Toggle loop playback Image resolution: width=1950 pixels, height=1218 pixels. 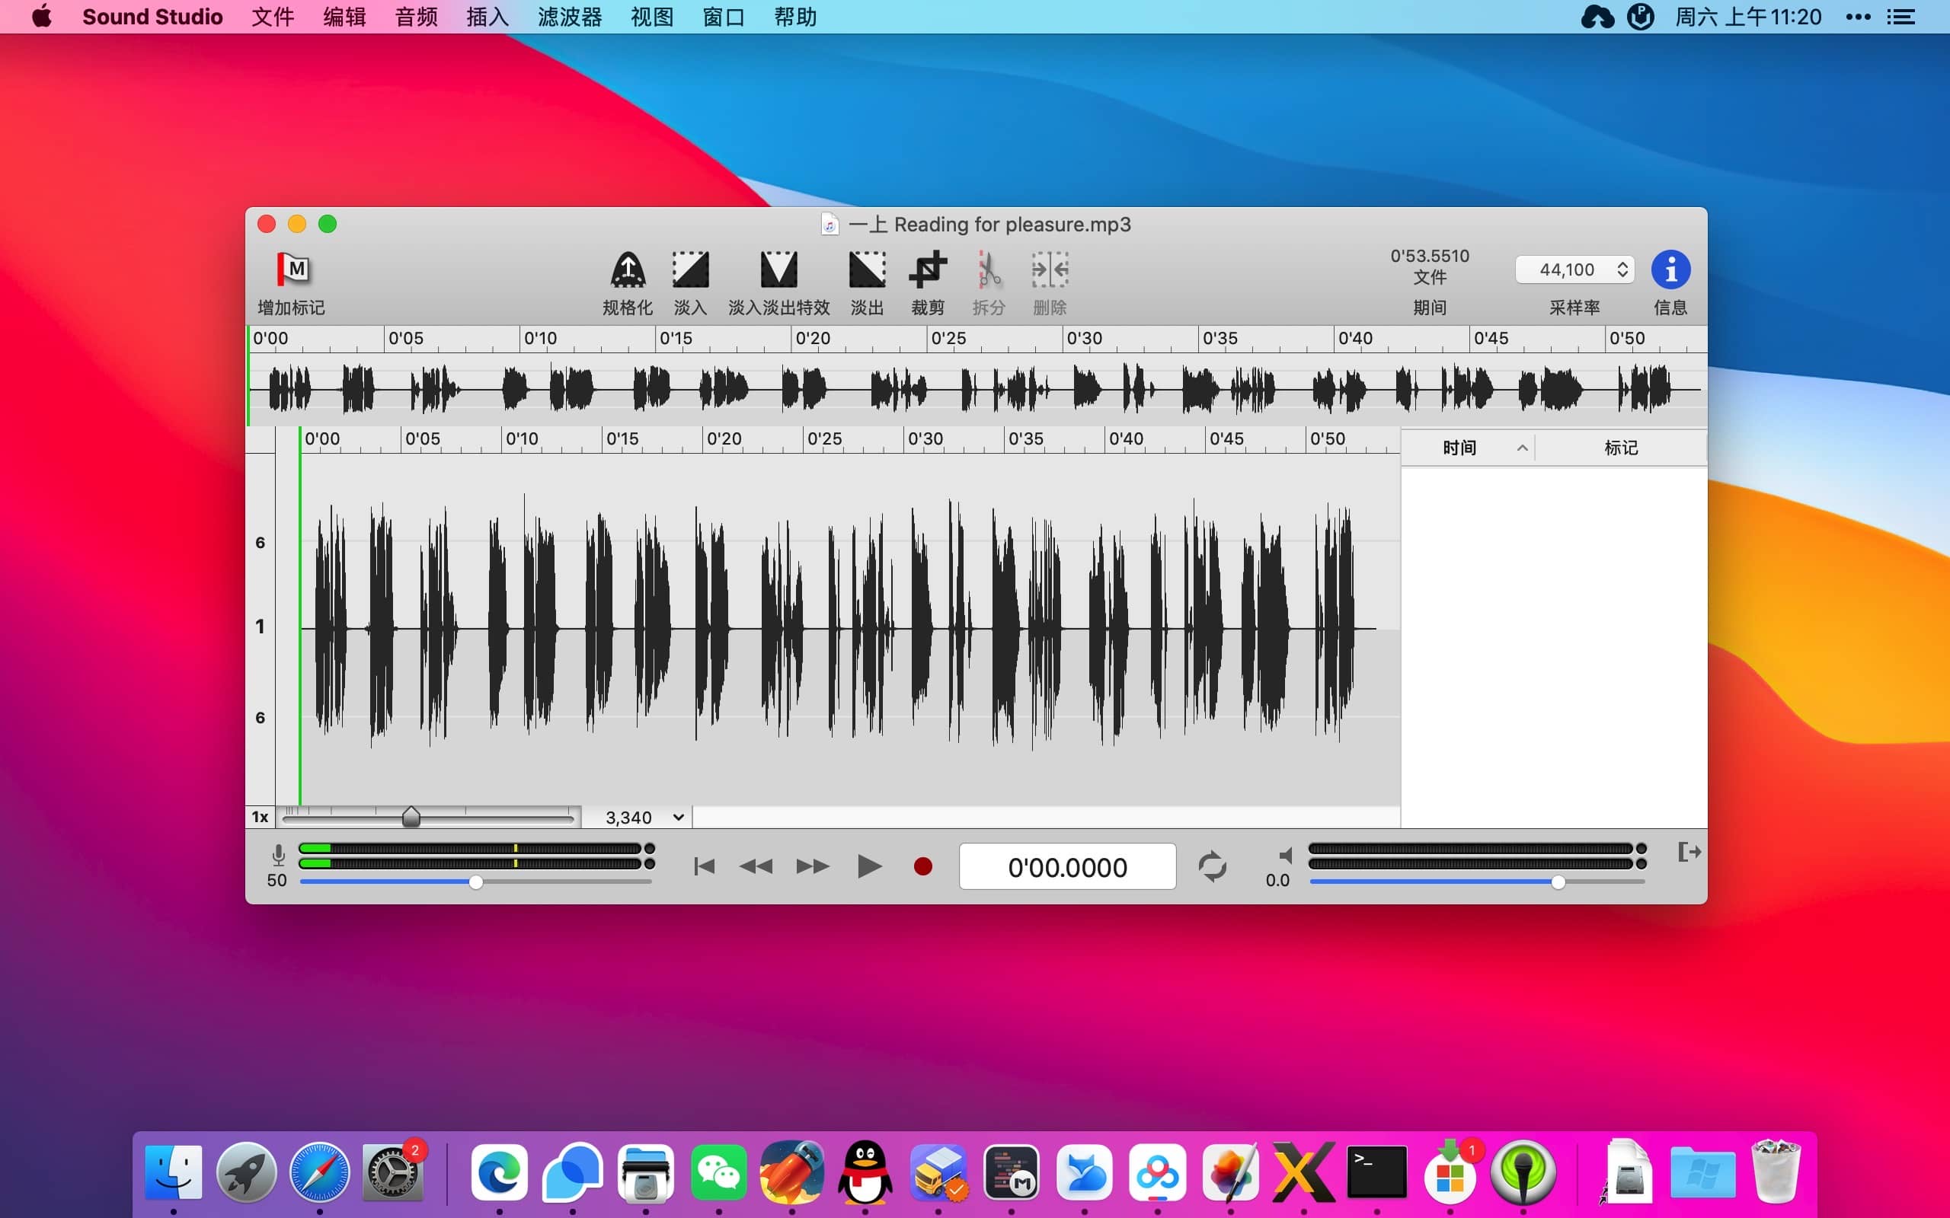coord(1212,866)
